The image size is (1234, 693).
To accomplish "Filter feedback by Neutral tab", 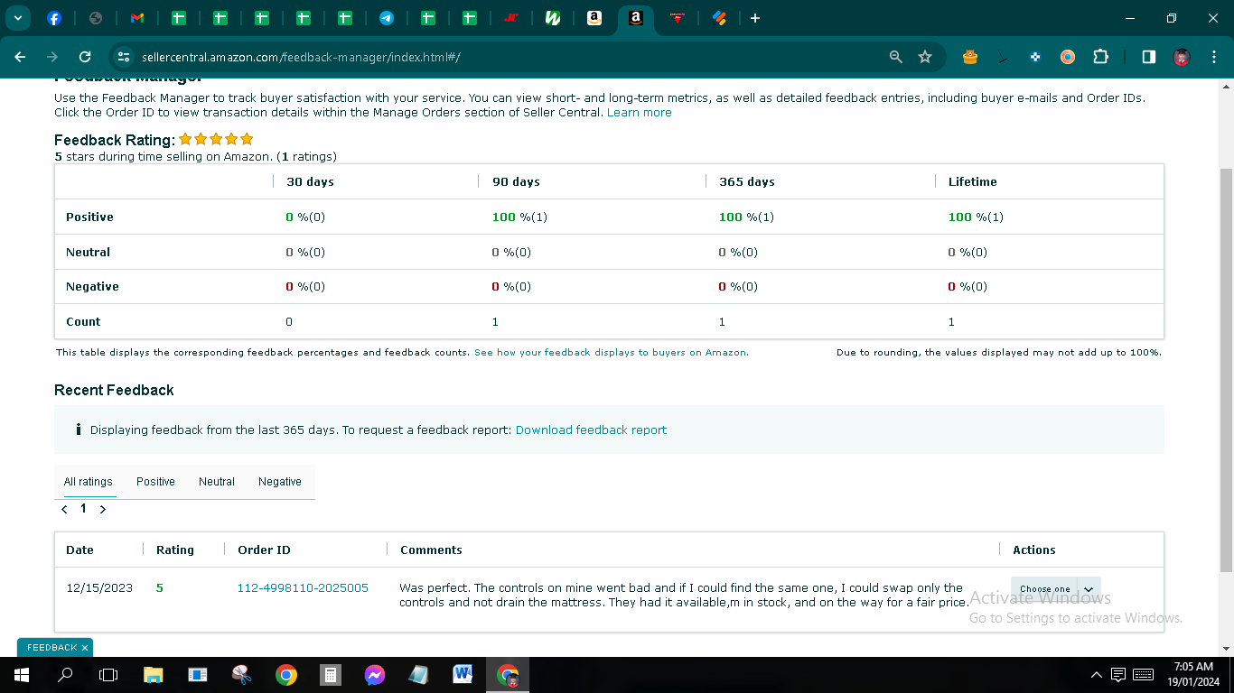I will click(217, 482).
